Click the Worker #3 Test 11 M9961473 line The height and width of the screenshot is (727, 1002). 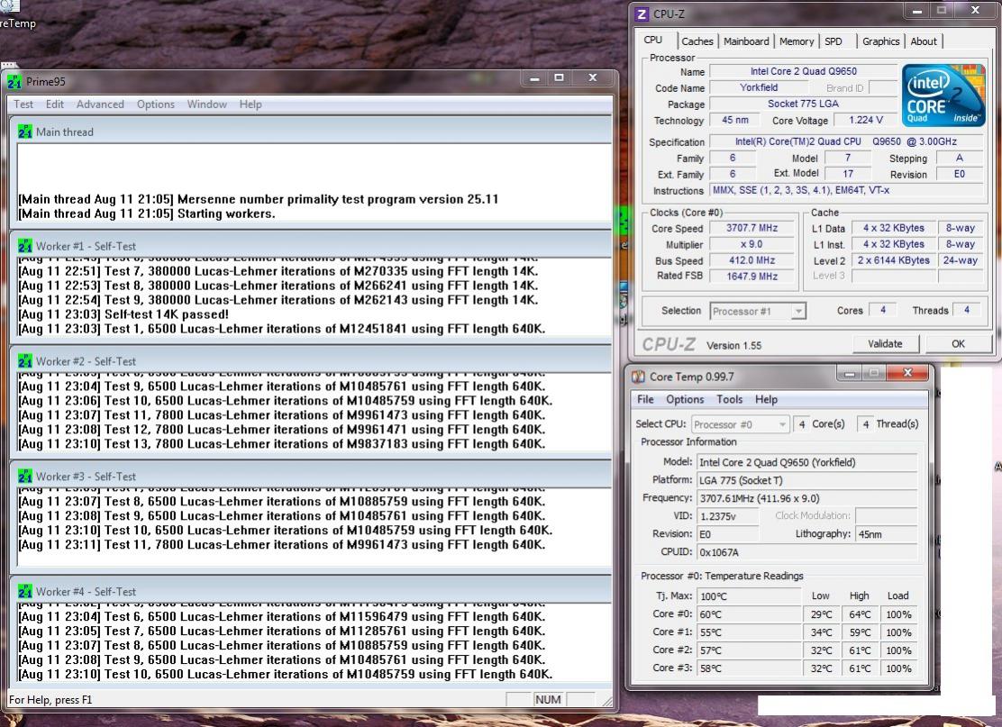pos(282,545)
